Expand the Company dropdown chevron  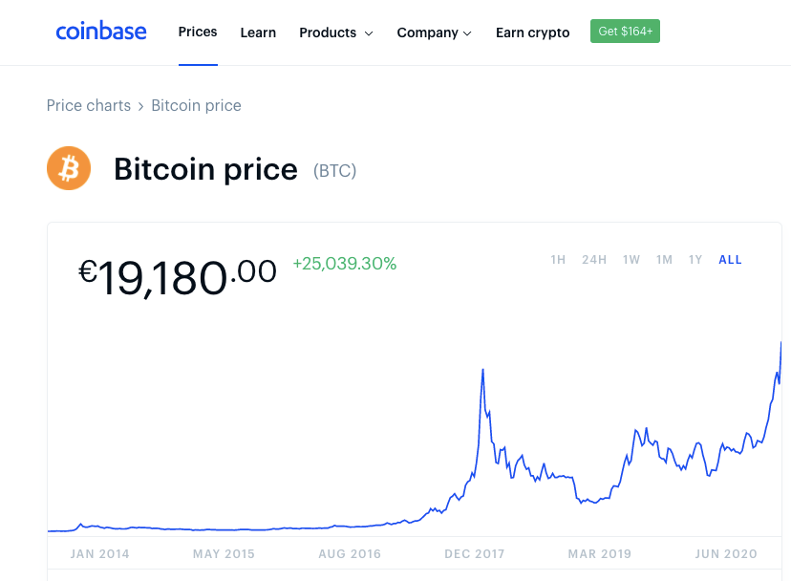[x=467, y=33]
